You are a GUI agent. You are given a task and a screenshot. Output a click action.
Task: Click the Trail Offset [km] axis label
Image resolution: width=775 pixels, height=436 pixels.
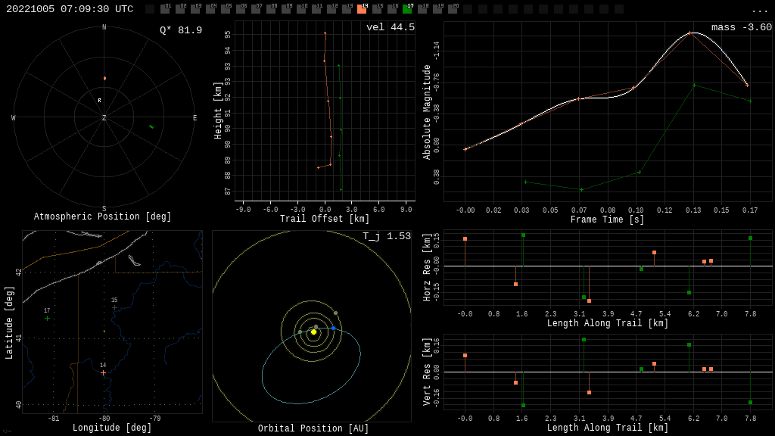pos(325,219)
